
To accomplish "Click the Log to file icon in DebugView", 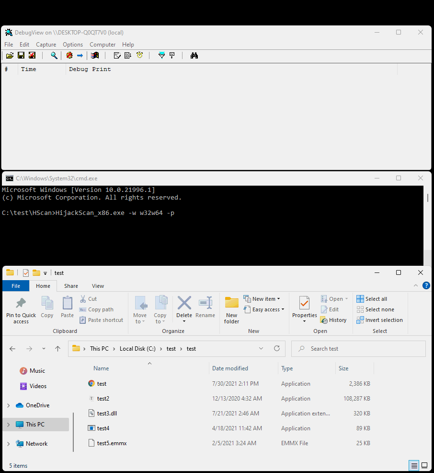I will pyautogui.click(x=32, y=56).
